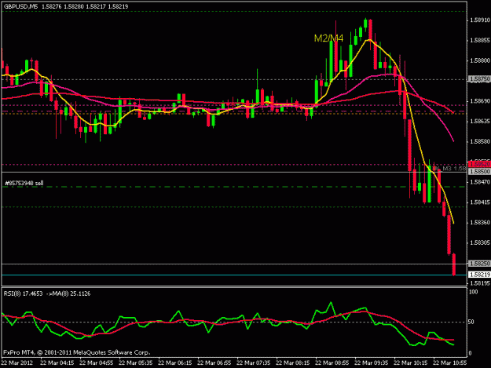The width and height of the screenshot is (491, 368).
Task: Click the 22 Mar 08:15 time label
Action: point(293,363)
